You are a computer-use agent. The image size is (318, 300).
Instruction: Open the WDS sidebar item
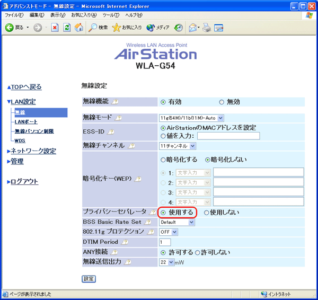20,140
